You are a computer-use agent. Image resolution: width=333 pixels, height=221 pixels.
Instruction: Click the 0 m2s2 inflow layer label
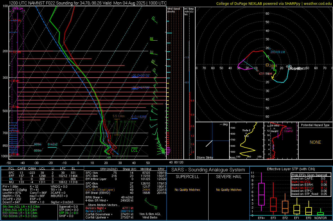(x=52, y=144)
